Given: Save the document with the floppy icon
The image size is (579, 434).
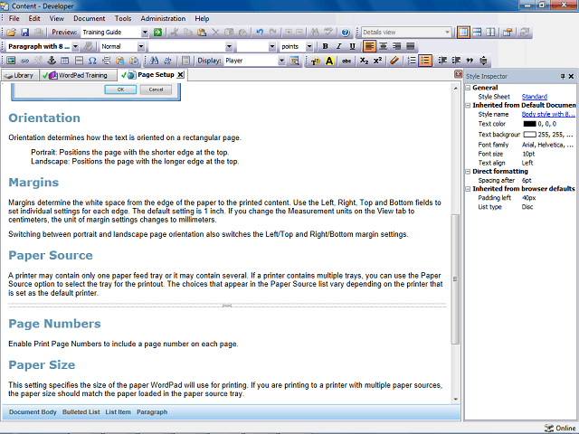Looking at the screenshot, I should 24,33.
